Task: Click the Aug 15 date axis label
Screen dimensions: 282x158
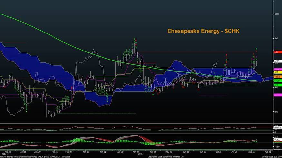Action: pyautogui.click(x=251, y=152)
